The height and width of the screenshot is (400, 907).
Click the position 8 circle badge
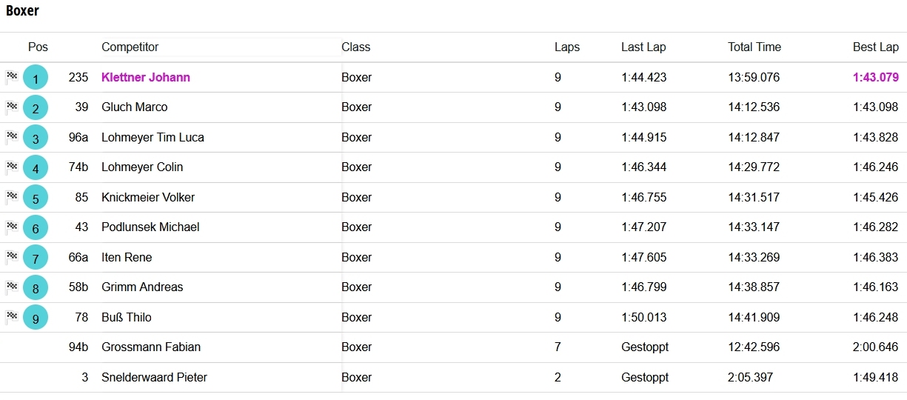click(x=36, y=287)
